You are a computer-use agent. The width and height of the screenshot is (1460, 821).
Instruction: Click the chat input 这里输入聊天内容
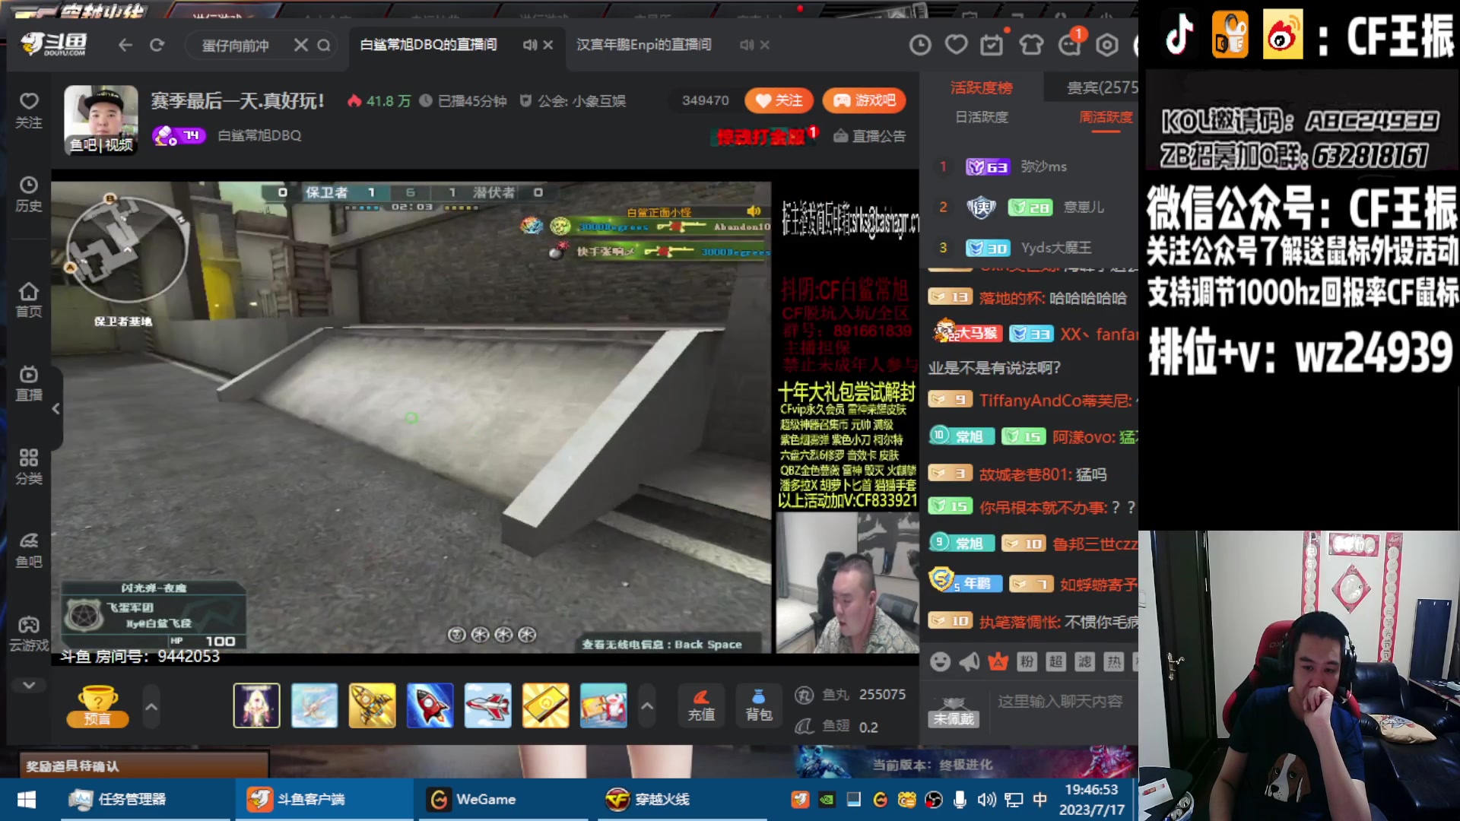(x=1062, y=702)
